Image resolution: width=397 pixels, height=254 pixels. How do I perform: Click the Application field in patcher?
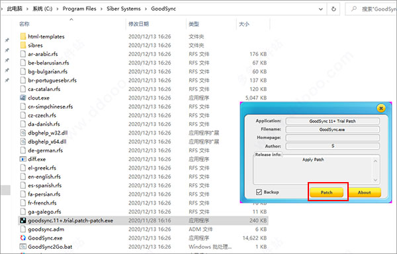(x=332, y=121)
